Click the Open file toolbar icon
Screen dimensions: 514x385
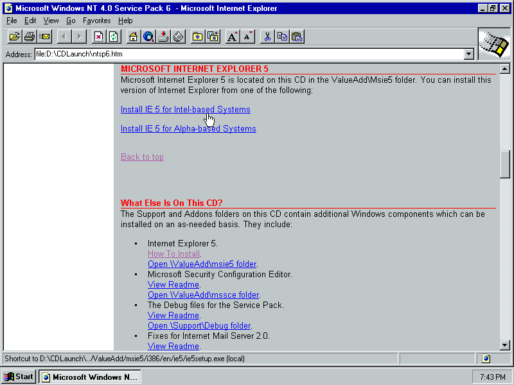pos(14,37)
